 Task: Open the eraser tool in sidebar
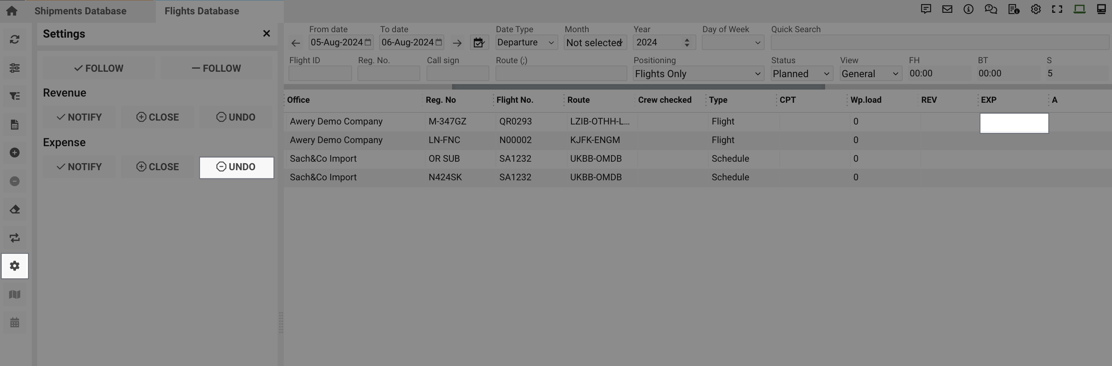click(x=15, y=209)
